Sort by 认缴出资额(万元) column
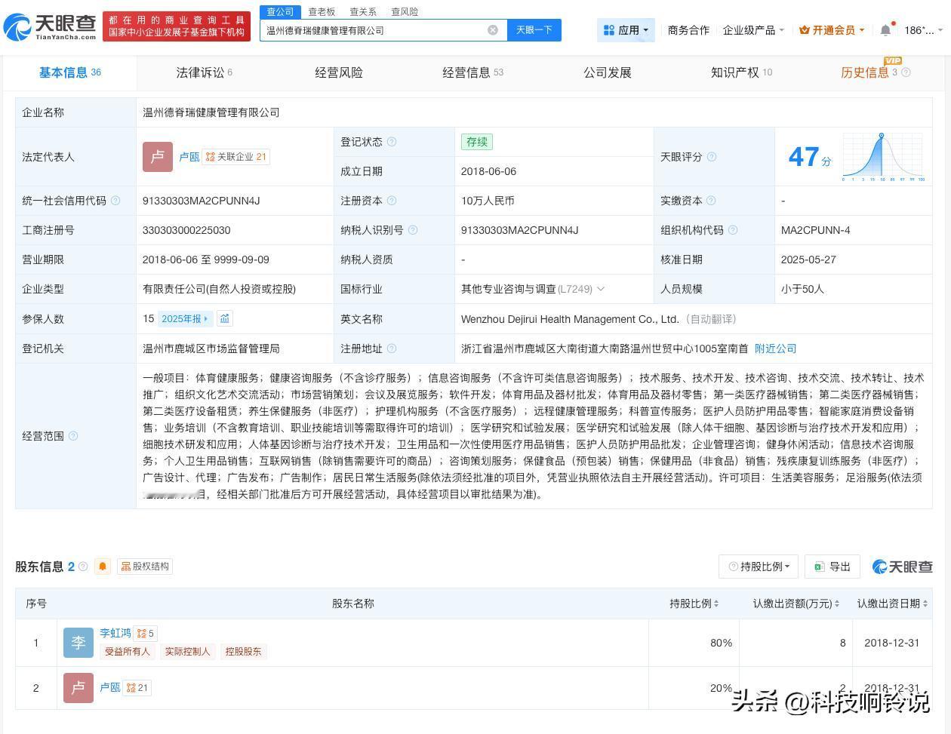The height and width of the screenshot is (734, 951). 796,603
